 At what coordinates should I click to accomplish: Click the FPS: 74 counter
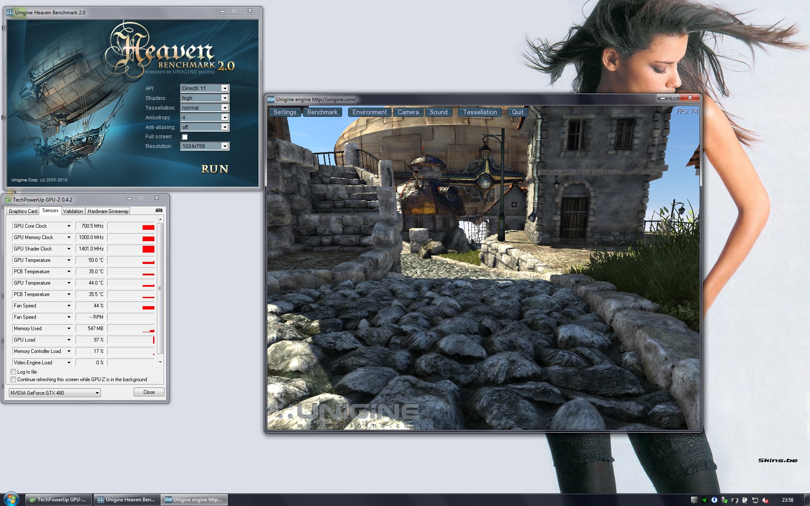click(687, 111)
